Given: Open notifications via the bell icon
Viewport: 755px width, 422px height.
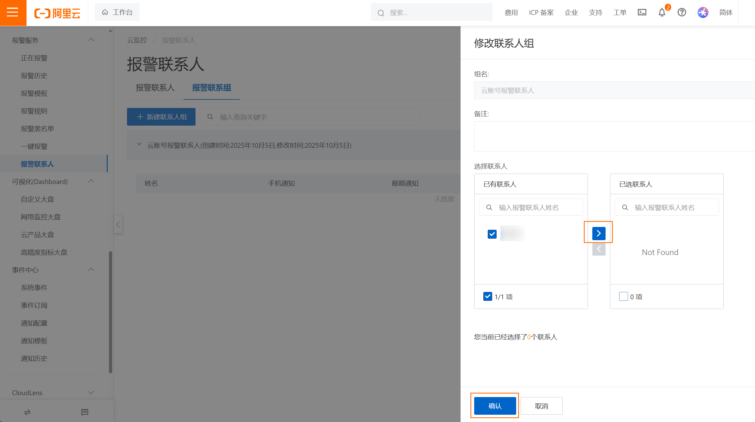Looking at the screenshot, I should (x=661, y=13).
